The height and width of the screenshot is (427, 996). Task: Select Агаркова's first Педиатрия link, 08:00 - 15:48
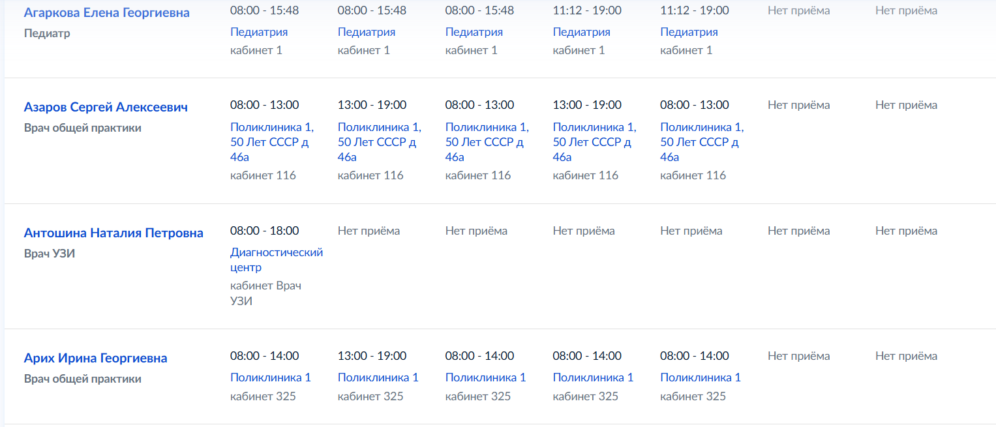click(x=259, y=32)
